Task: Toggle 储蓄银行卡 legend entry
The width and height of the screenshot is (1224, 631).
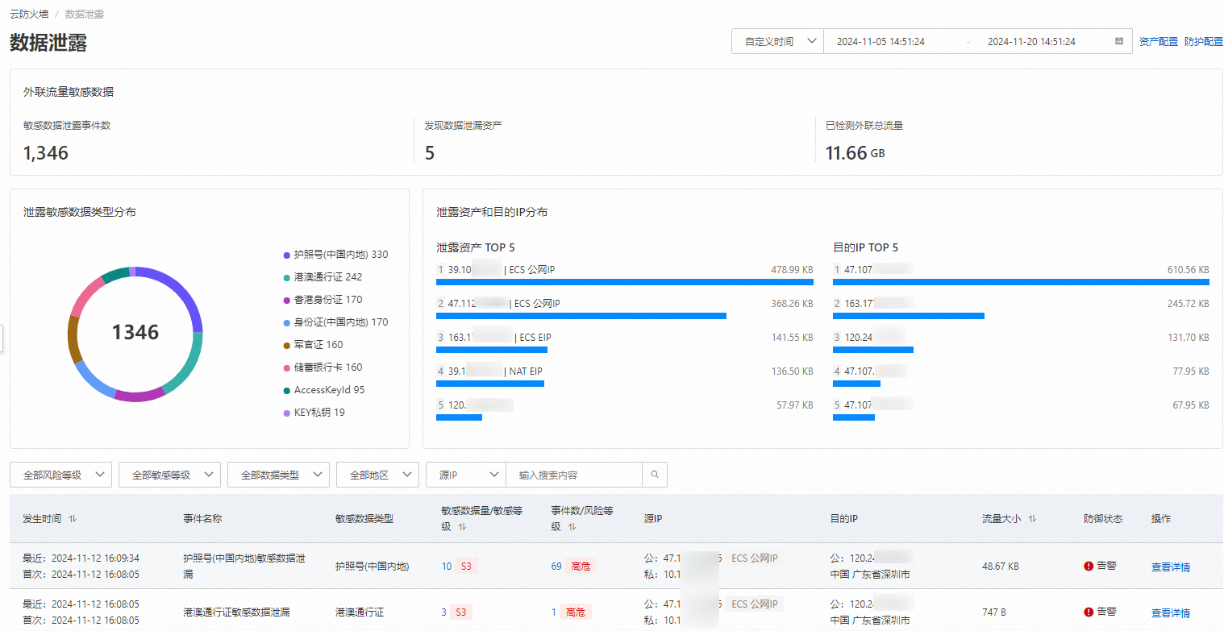Action: (323, 367)
